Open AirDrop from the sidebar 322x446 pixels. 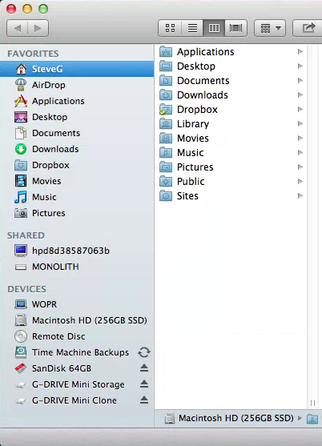[x=77, y=85]
